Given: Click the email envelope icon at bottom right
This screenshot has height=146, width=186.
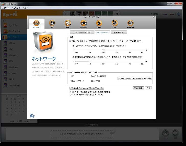Looking at the screenshot, I should (166, 133).
